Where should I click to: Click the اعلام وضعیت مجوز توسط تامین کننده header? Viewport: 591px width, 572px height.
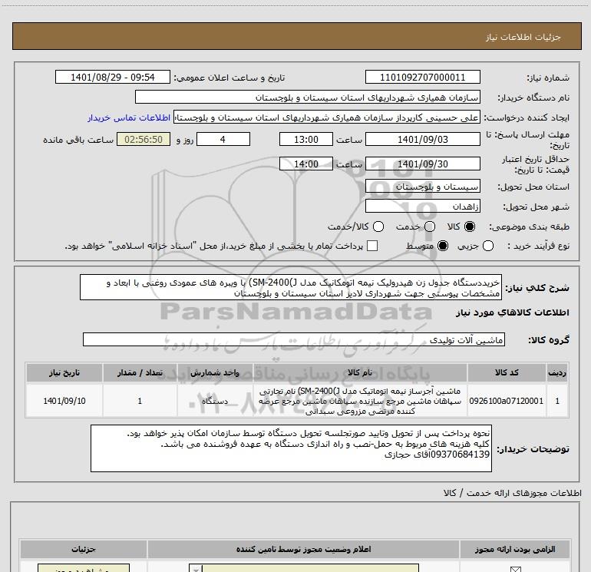point(303,550)
